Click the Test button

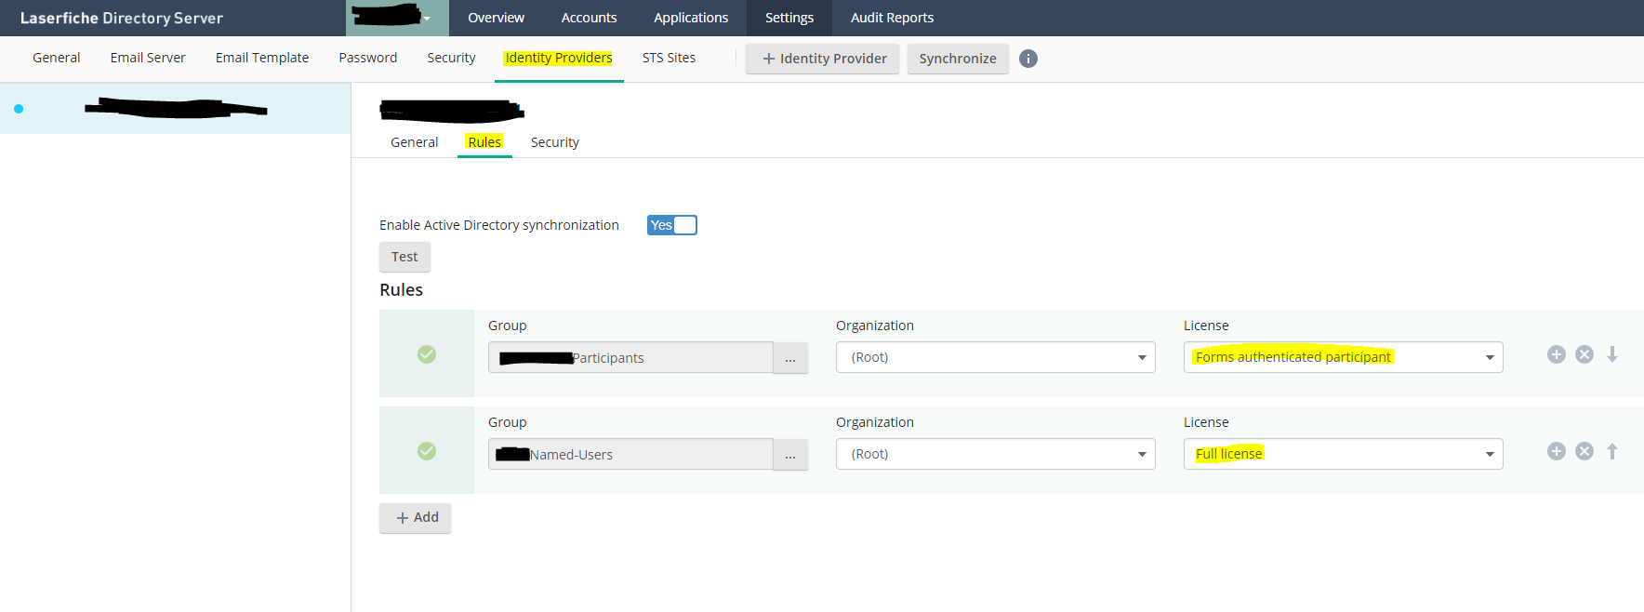coord(404,257)
